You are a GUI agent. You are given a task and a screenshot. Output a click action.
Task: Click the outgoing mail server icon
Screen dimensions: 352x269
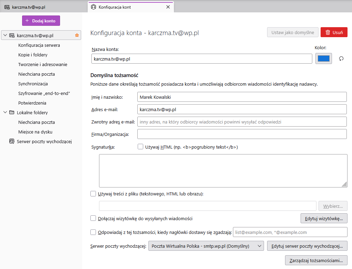pyautogui.click(x=12, y=141)
